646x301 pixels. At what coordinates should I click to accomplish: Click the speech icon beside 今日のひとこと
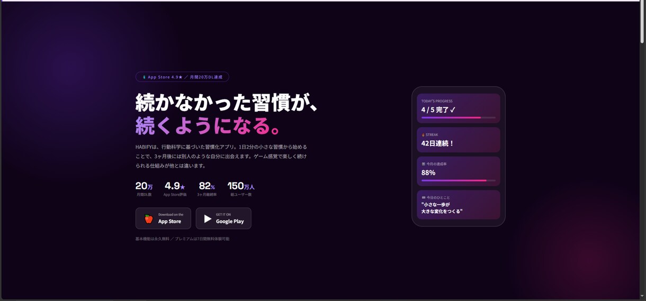(424, 198)
